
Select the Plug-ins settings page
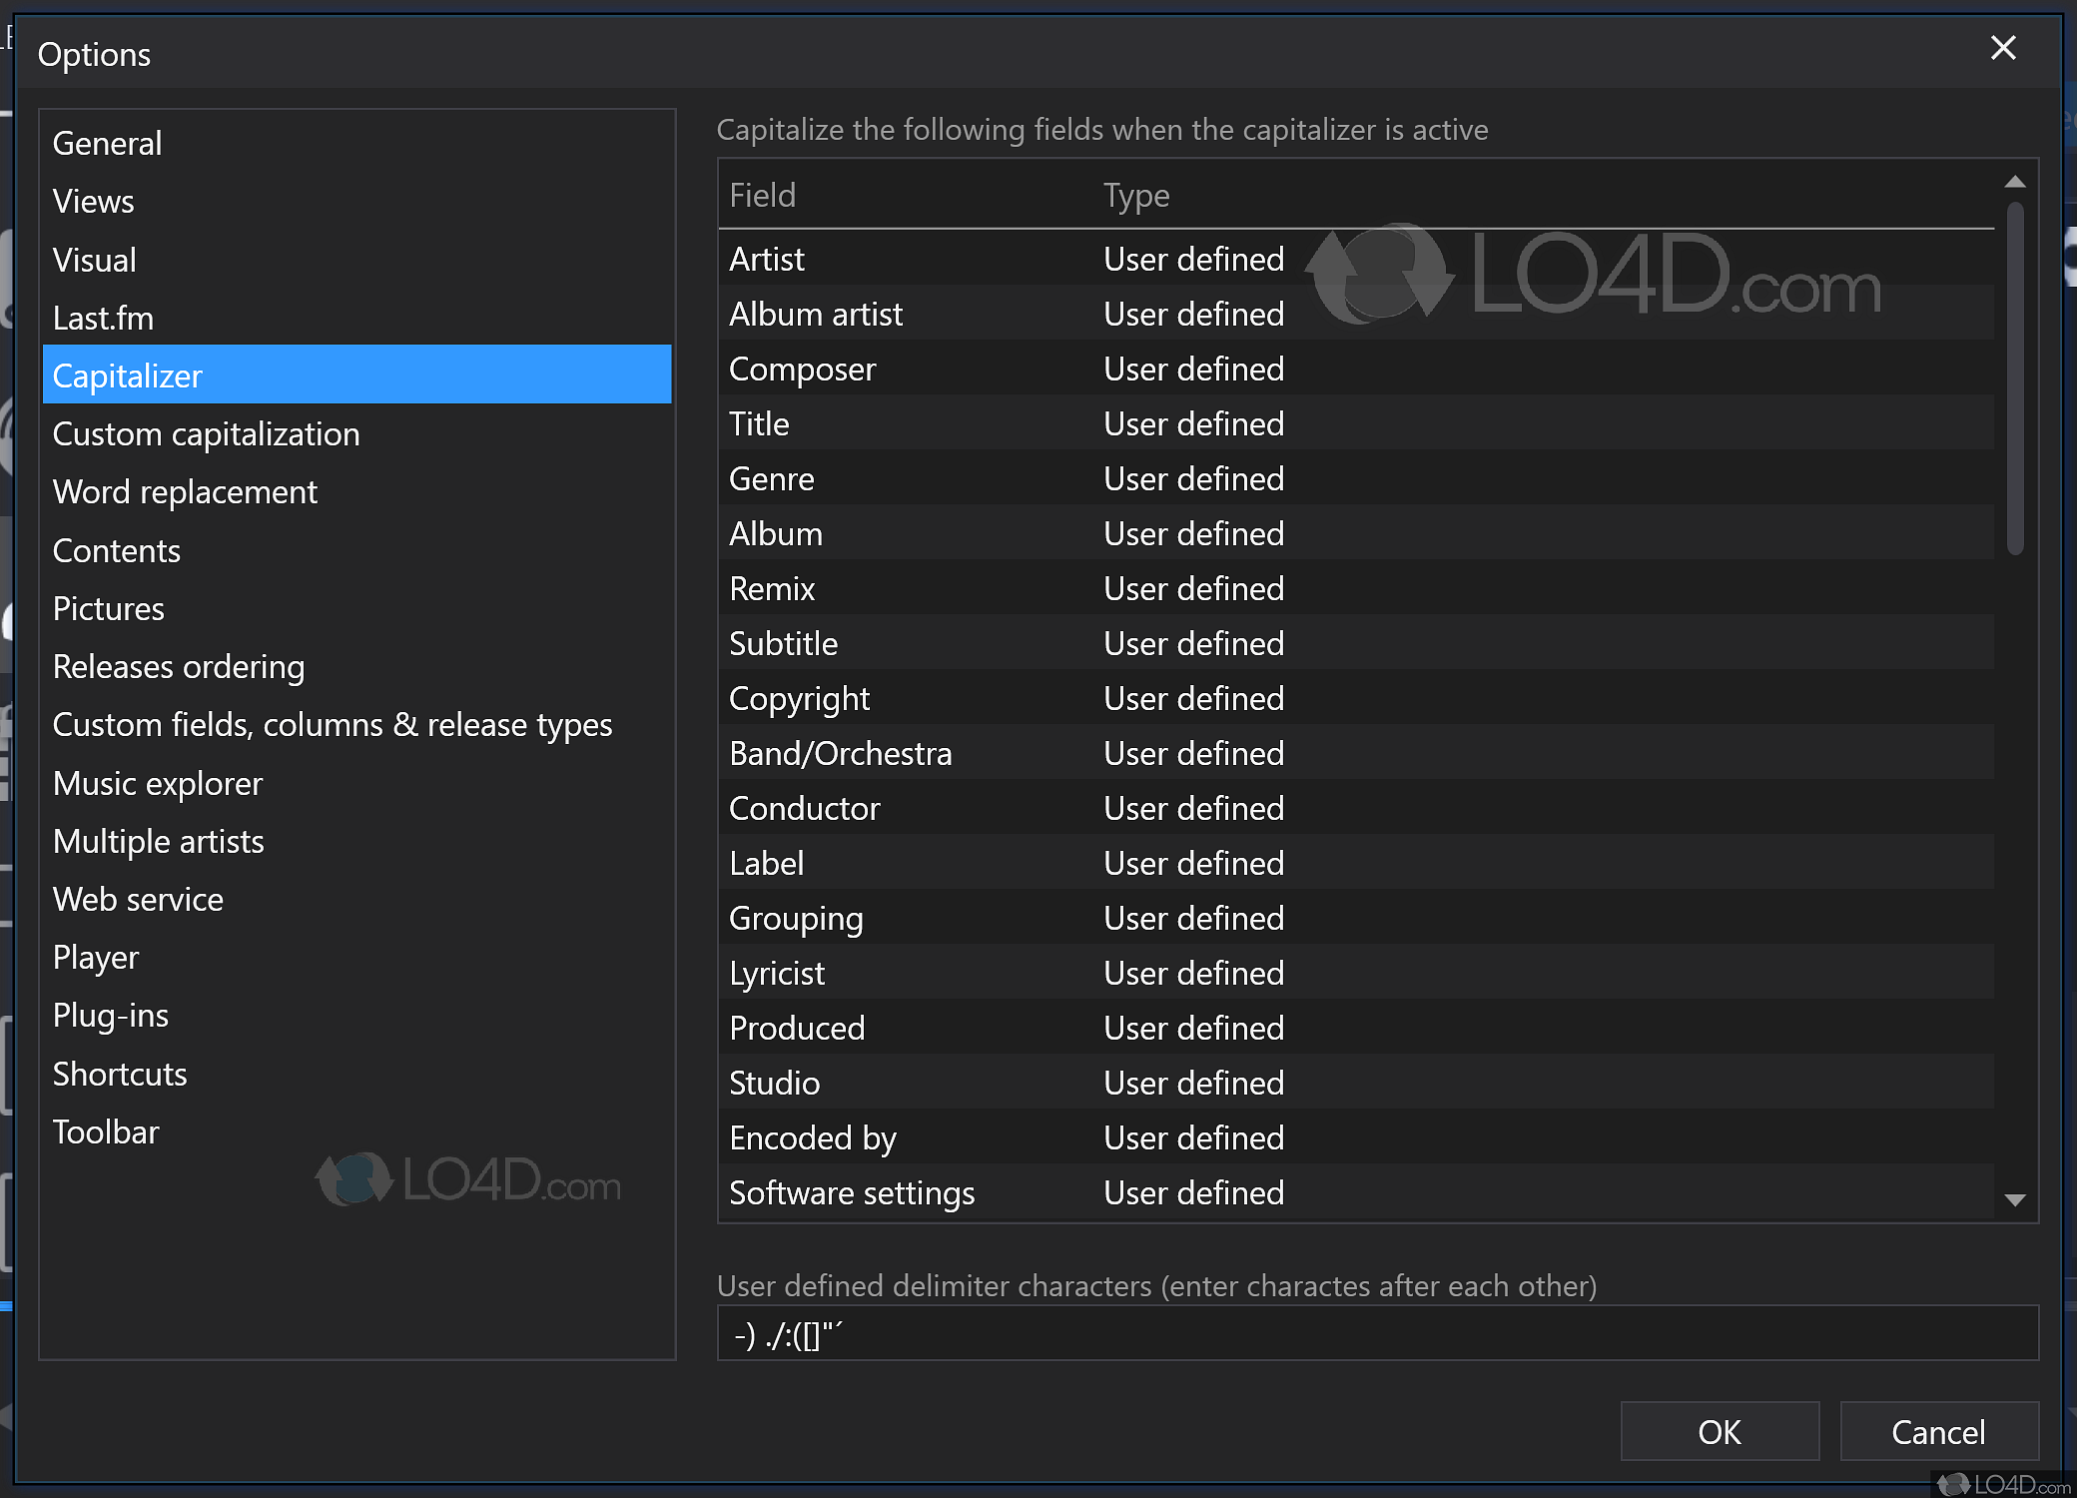pos(110,1015)
